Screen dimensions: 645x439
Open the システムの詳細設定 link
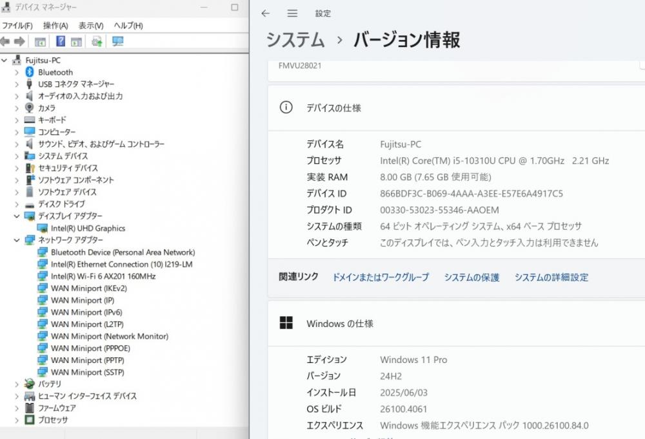coord(551,277)
